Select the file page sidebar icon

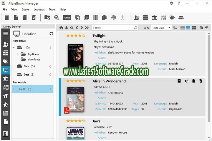tap(6, 122)
